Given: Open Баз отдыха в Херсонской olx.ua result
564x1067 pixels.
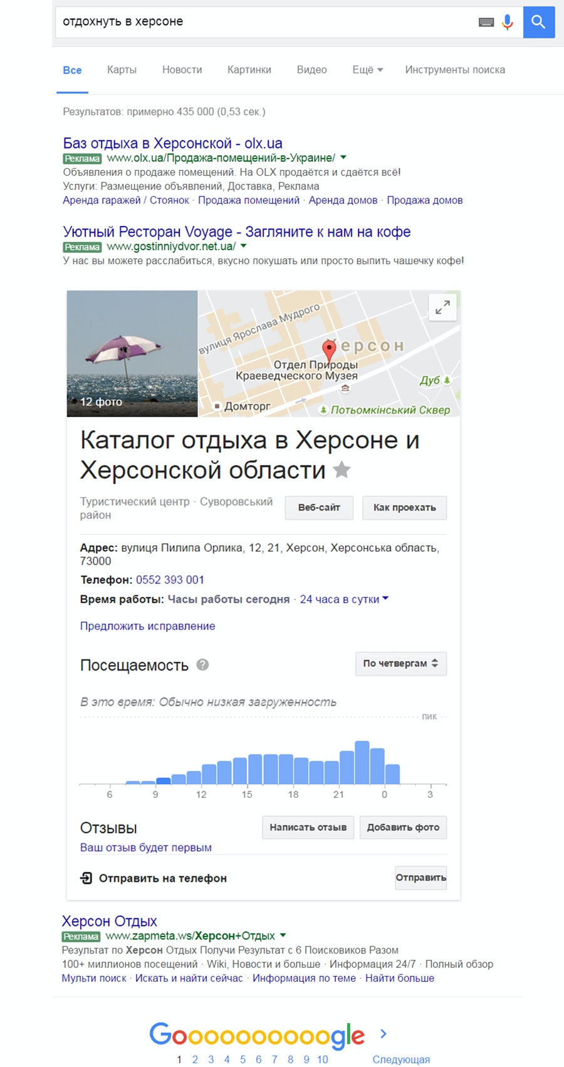Looking at the screenshot, I should 173,143.
